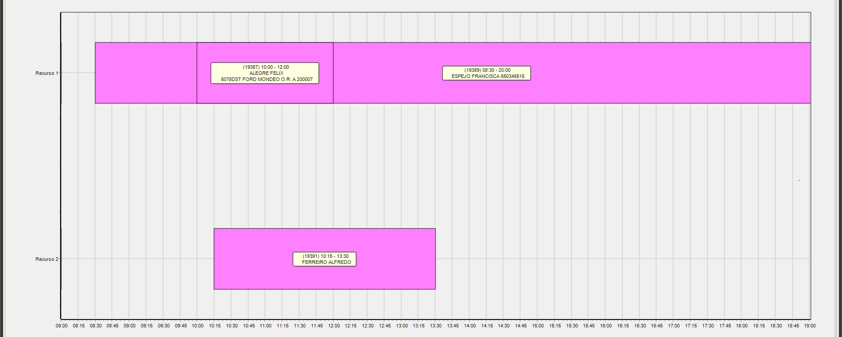Click the 19:00 time axis label

point(810,326)
